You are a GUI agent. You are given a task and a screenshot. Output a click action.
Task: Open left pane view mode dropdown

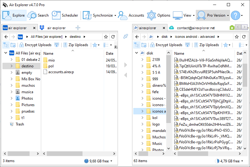click(107, 45)
